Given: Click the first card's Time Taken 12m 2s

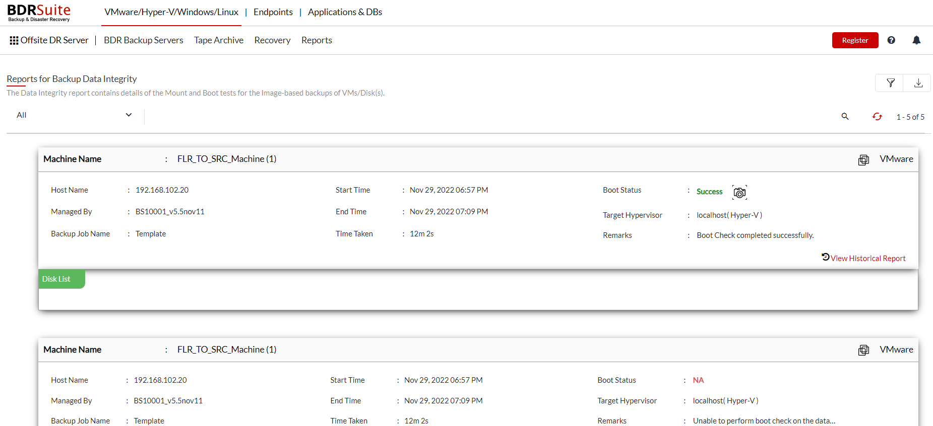Looking at the screenshot, I should pyautogui.click(x=421, y=234).
